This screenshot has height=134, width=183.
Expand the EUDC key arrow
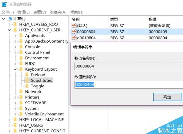(15, 64)
